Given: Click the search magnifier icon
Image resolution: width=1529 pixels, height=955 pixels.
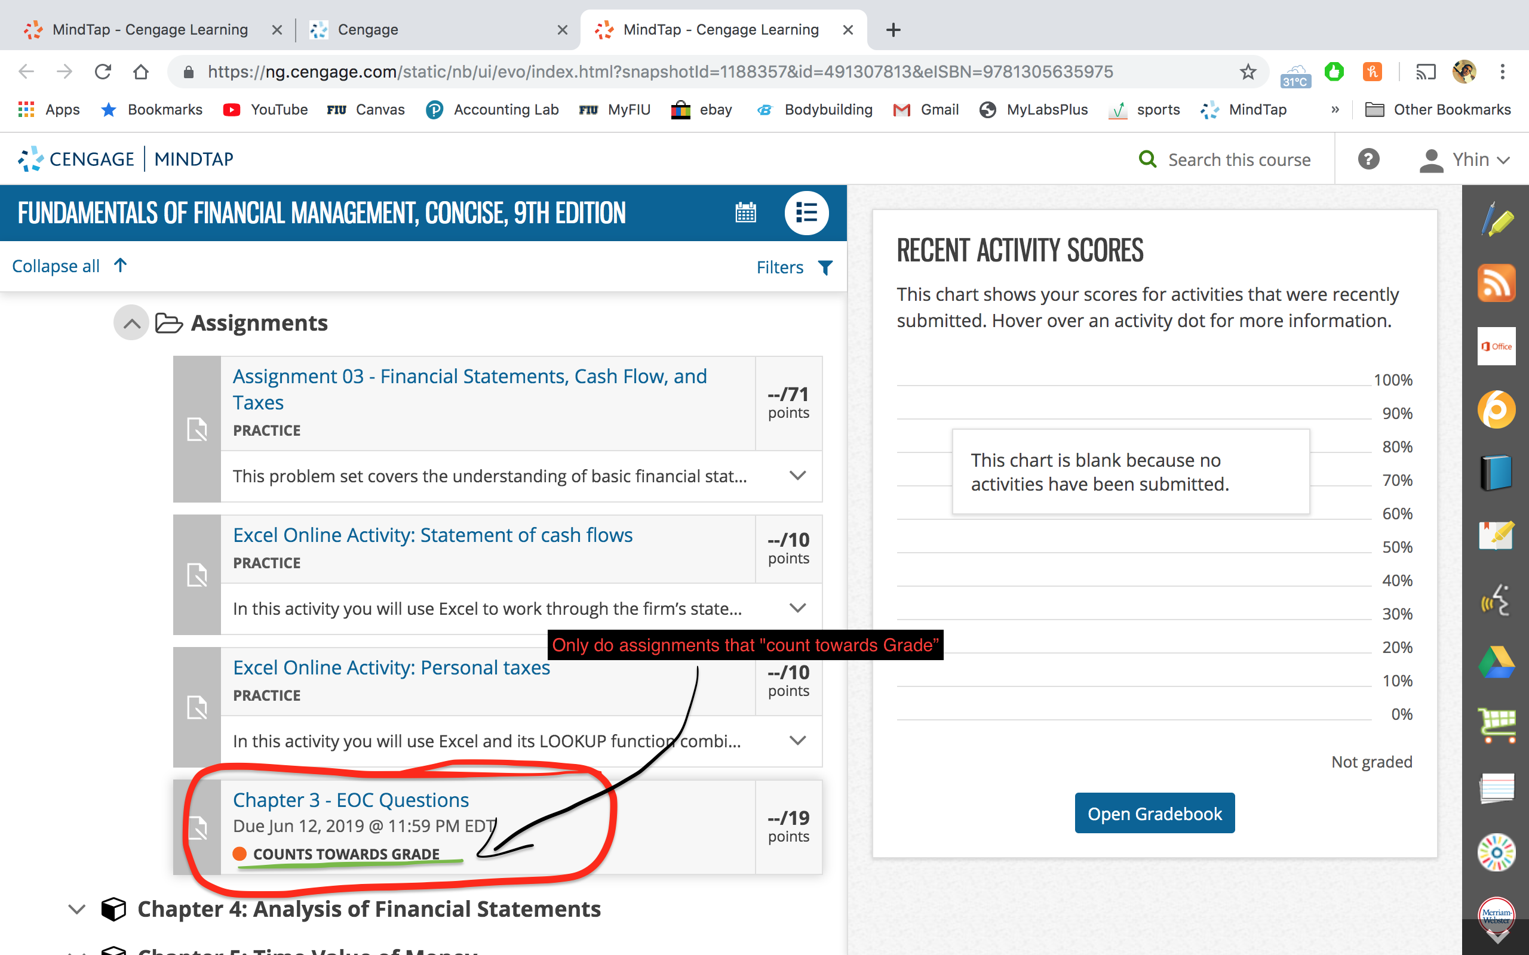Looking at the screenshot, I should click(x=1147, y=159).
